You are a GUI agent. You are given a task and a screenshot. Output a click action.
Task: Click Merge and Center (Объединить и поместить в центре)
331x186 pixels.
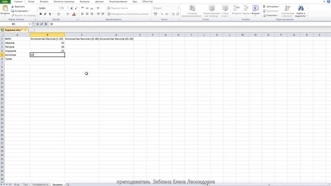coord(129,14)
